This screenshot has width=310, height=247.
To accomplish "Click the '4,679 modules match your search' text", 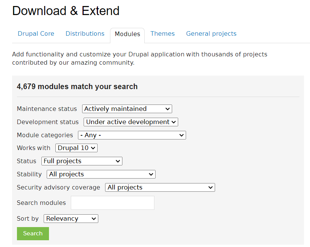I will (x=77, y=86).
